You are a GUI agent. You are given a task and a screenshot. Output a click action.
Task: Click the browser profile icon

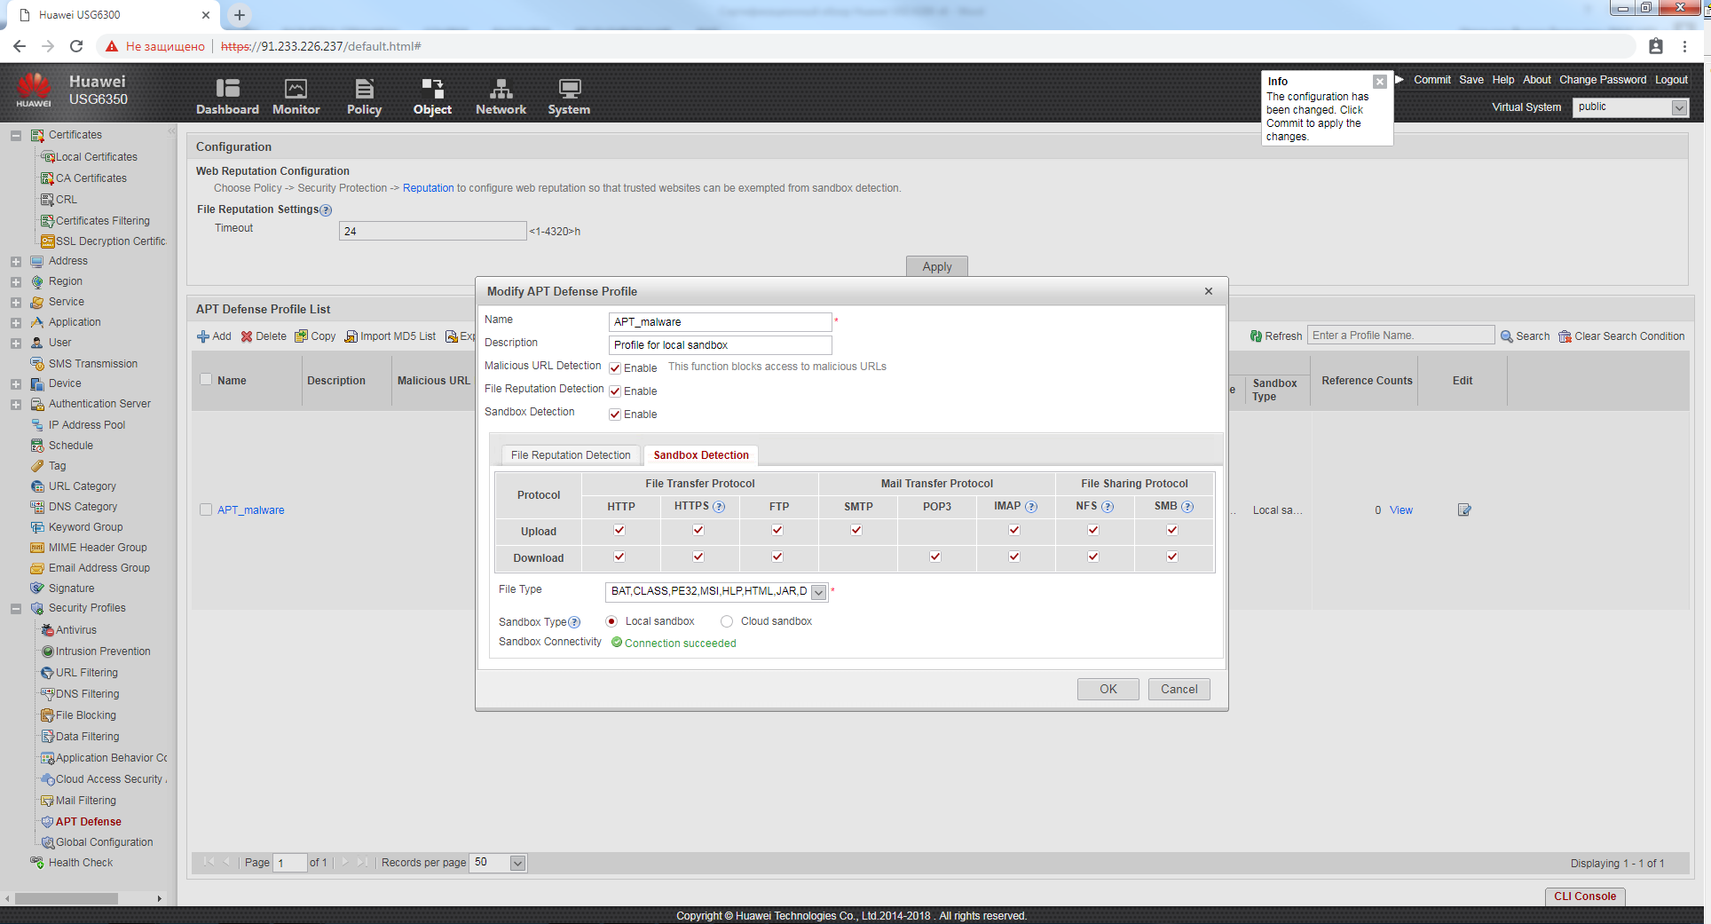pyautogui.click(x=1656, y=46)
